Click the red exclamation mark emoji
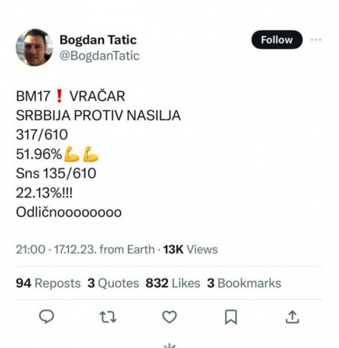 [x=58, y=97]
